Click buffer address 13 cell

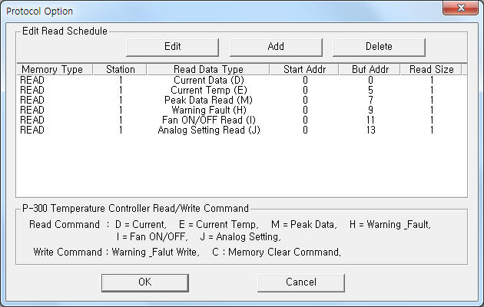coord(370,130)
